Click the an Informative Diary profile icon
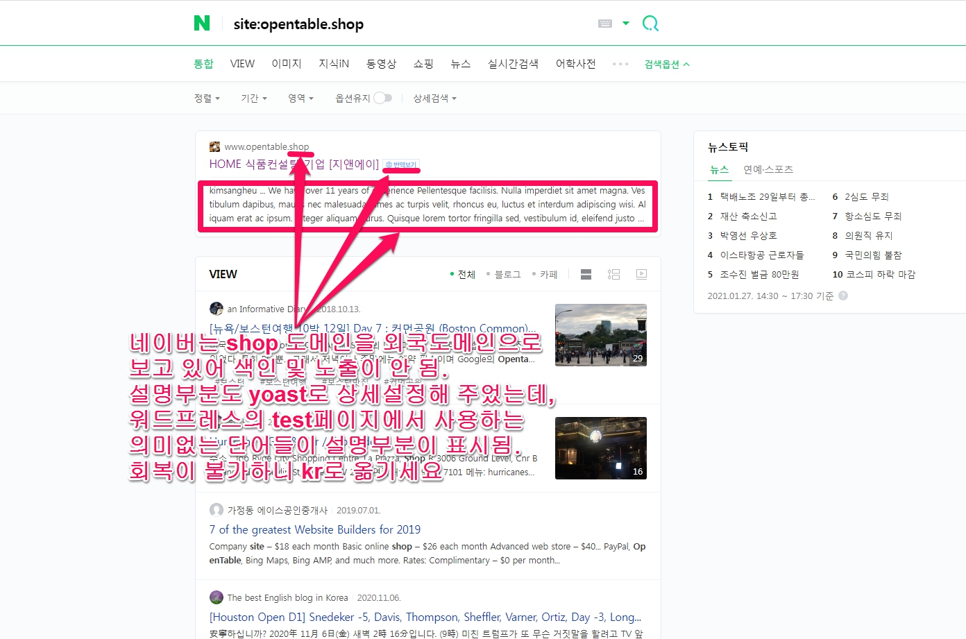The width and height of the screenshot is (966, 639). click(217, 309)
